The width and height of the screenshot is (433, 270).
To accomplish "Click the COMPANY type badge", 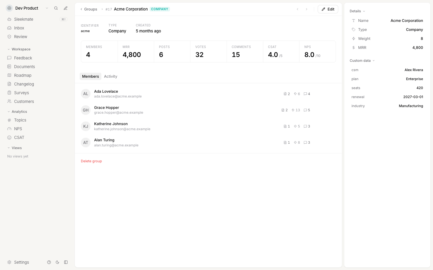I will point(160,9).
